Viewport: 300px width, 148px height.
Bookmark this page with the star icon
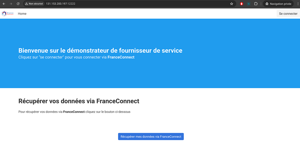[x=231, y=4]
